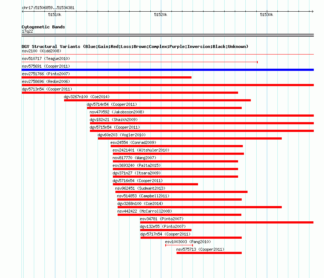The image size is (324, 278).
Task: Select esv24554 (Conrad2009) label
Action: [x=133, y=142]
